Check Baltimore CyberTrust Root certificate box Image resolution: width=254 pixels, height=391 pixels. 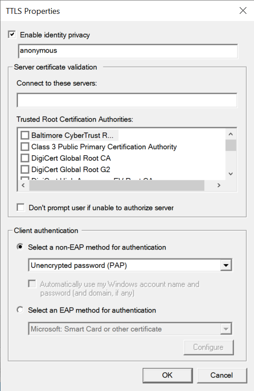tap(25, 135)
